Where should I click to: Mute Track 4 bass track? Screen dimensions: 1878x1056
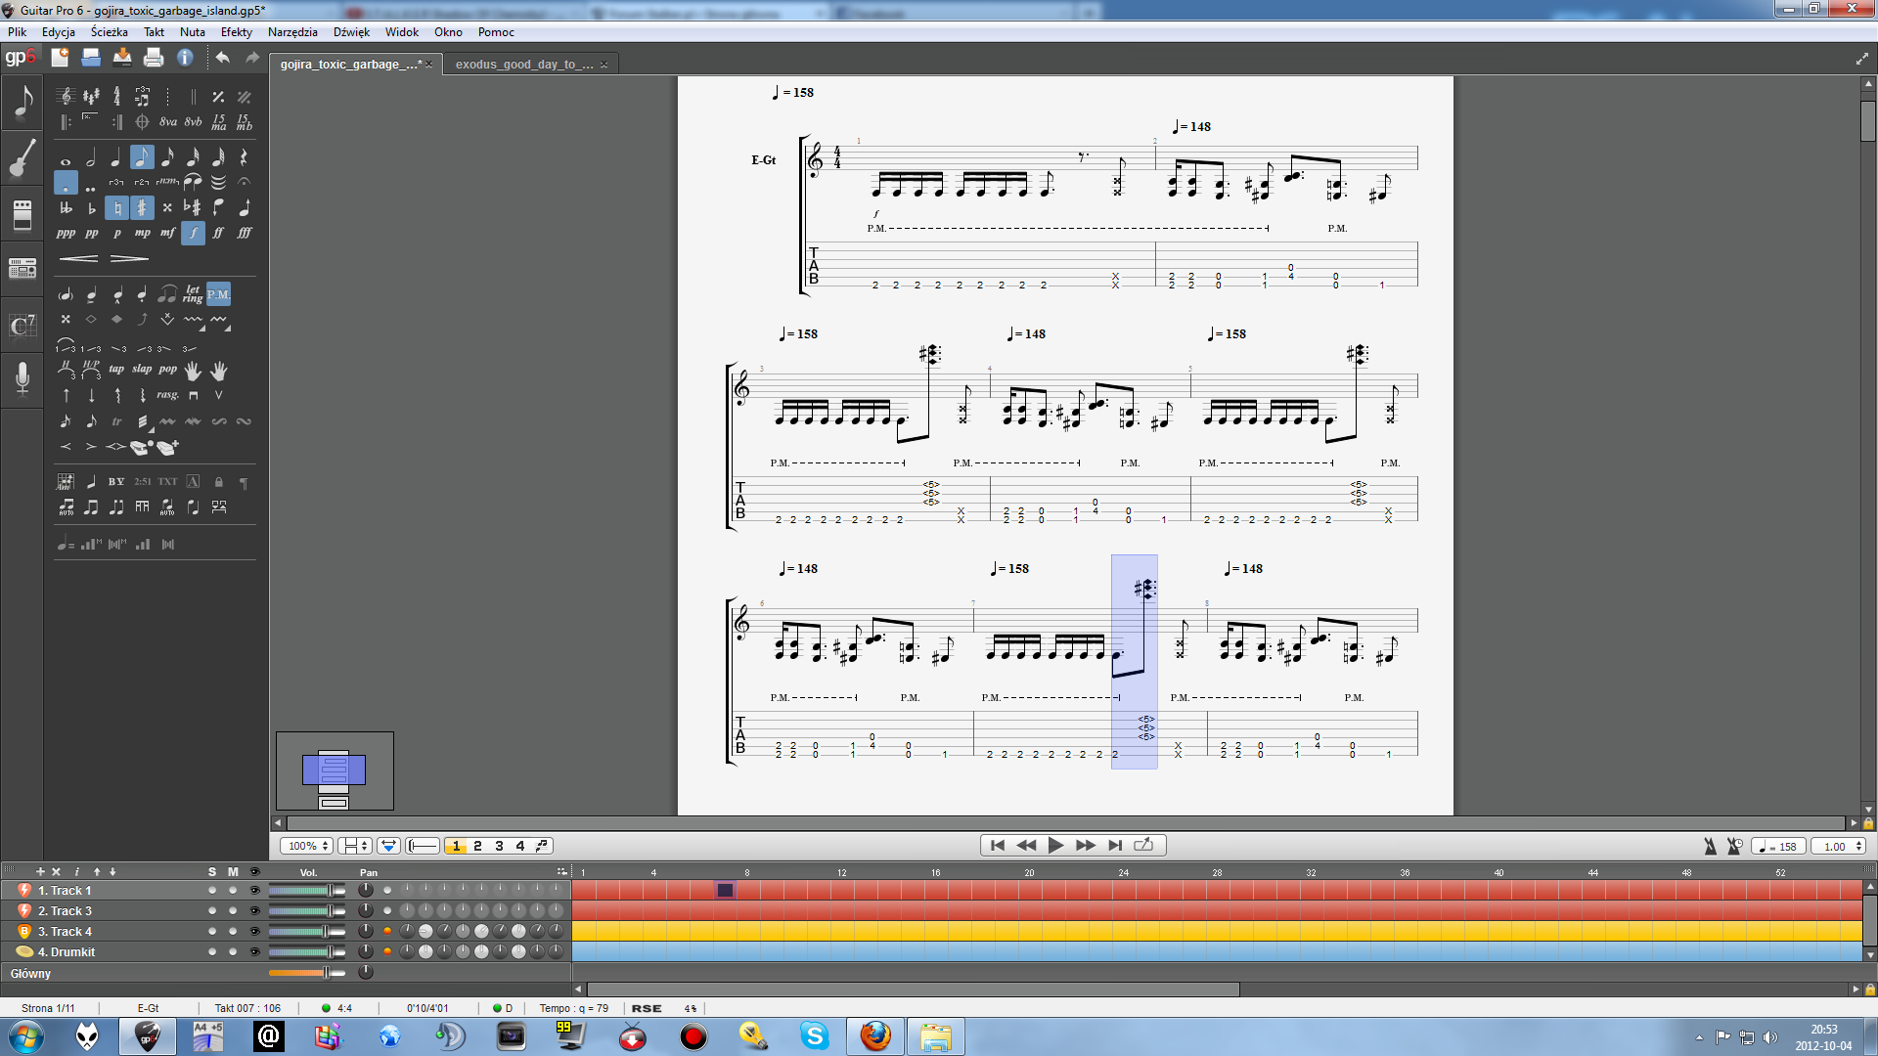233,932
